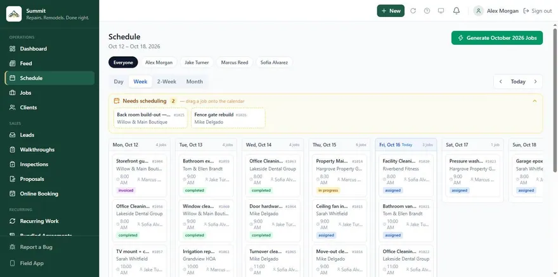The height and width of the screenshot is (277, 558).
Task: Open Office Cleaning job #1063
Action: 273,175
